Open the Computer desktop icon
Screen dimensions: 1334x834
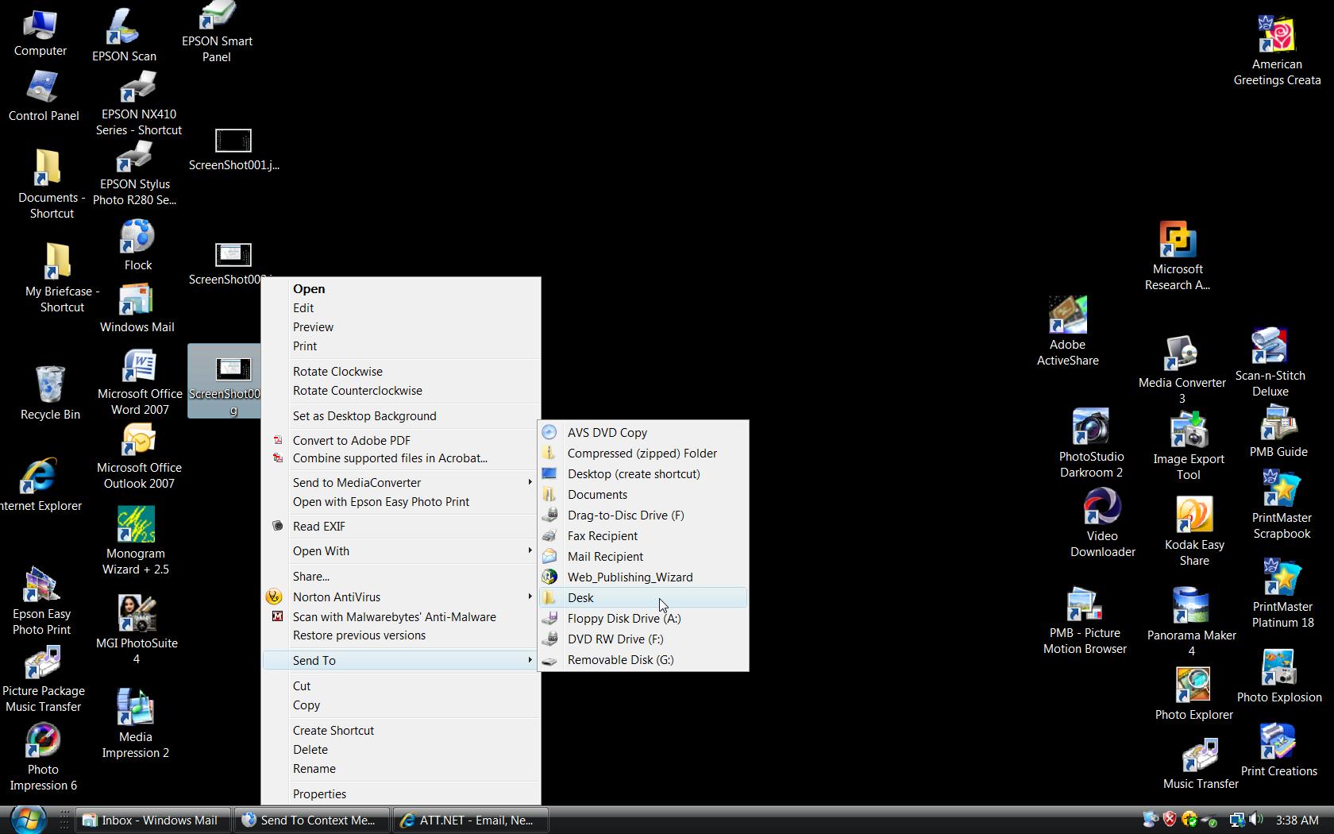(x=40, y=33)
